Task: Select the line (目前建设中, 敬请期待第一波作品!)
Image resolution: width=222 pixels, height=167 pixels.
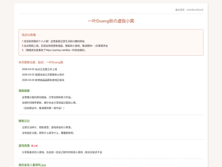Action: click(x=43, y=108)
